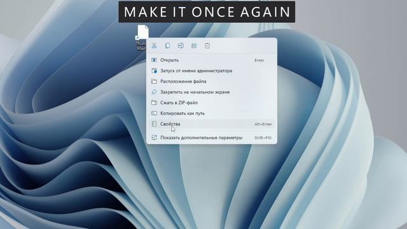Screen dimensions: 407x229
Task: Choose Запуск от имени администратора
Action: click(212, 71)
